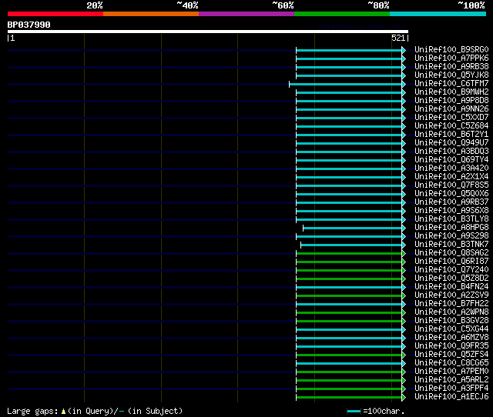Image resolution: width=493 pixels, height=417 pixels.
Task: Click UniRef100_B3TNK7 label
Action: [451, 245]
